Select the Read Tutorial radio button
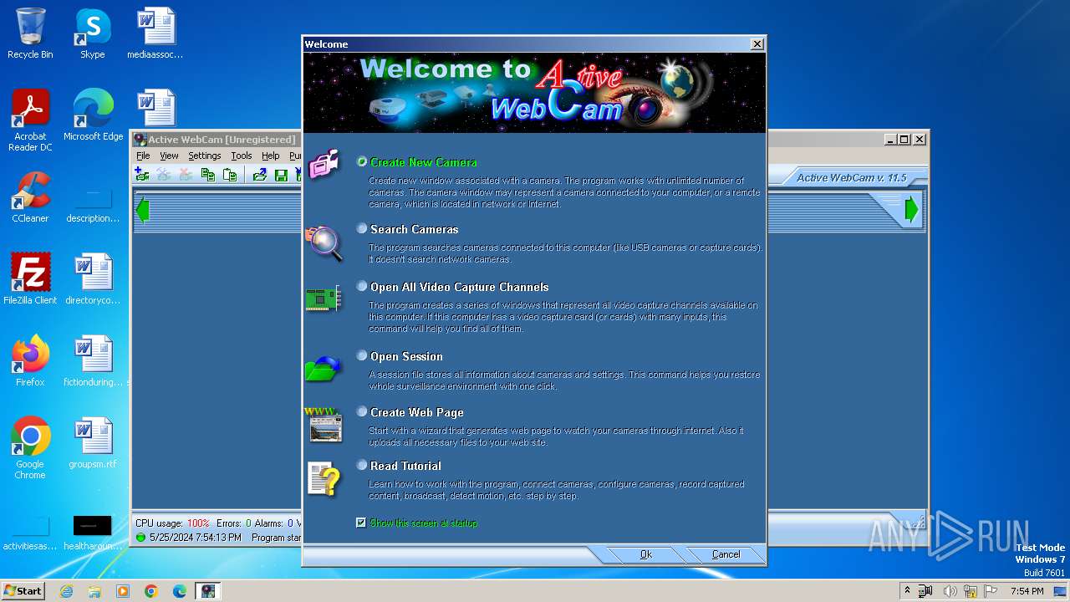The height and width of the screenshot is (602, 1070). point(362,465)
